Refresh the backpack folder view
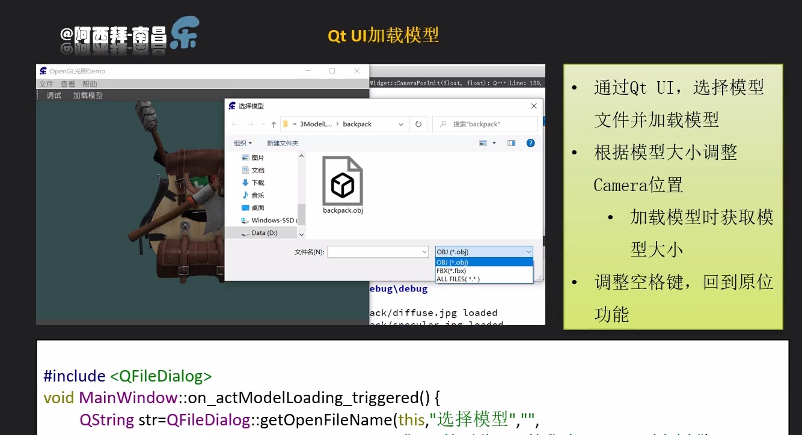 click(418, 124)
